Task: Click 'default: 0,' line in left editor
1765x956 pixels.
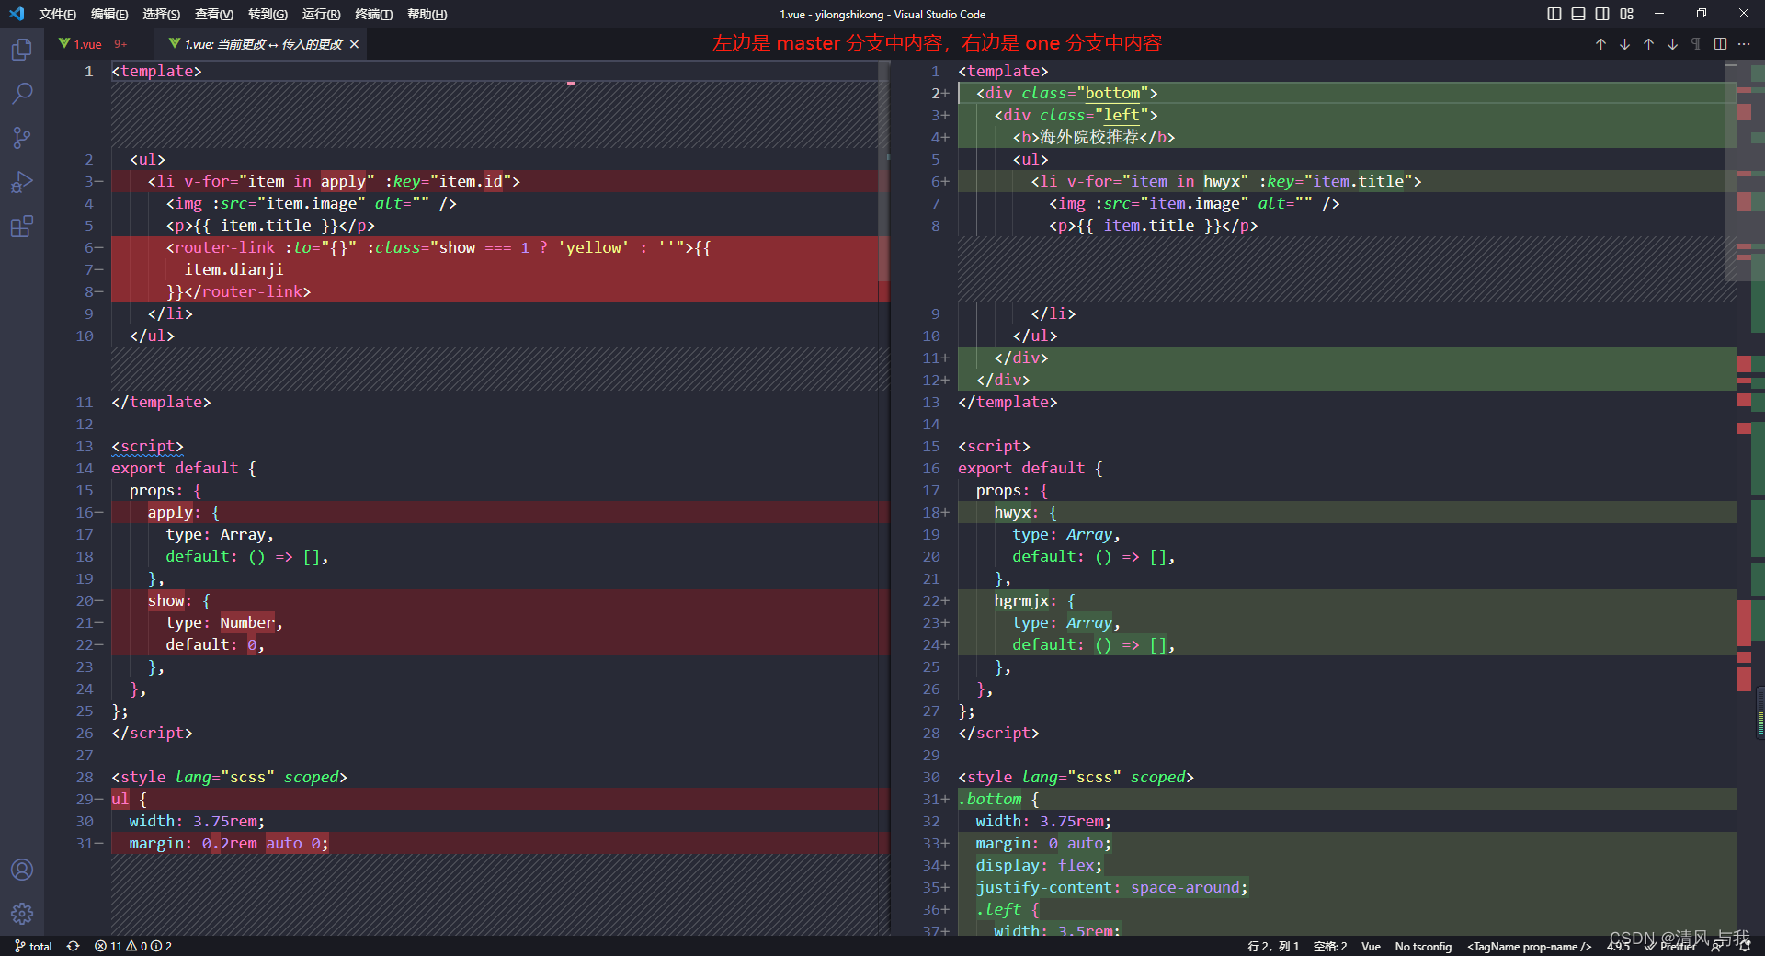Action: coord(500,644)
